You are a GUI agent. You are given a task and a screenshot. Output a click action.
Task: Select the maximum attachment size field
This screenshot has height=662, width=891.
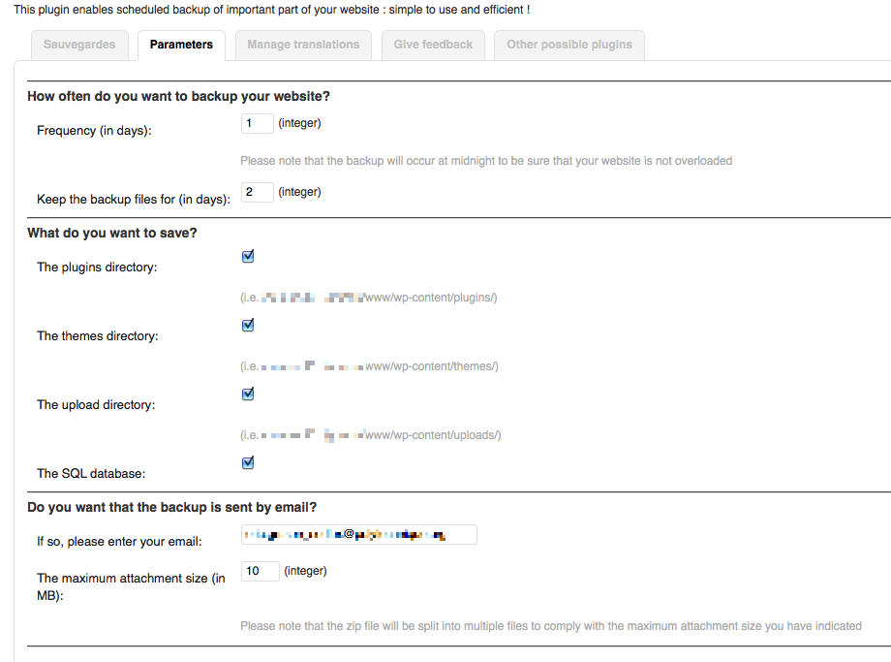tap(261, 571)
